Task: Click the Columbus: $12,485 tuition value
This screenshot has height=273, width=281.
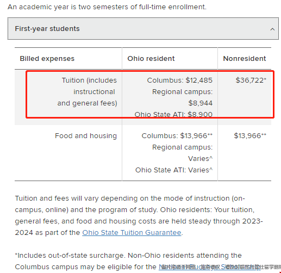Action: pyautogui.click(x=179, y=80)
